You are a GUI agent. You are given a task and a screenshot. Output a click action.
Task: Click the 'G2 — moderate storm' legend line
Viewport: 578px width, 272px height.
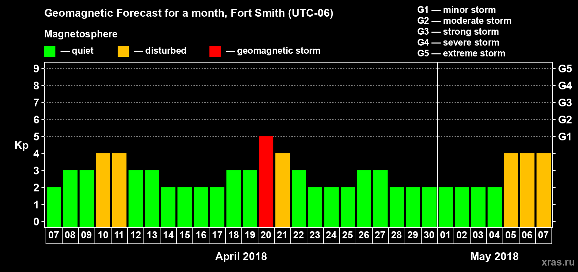pyautogui.click(x=464, y=21)
